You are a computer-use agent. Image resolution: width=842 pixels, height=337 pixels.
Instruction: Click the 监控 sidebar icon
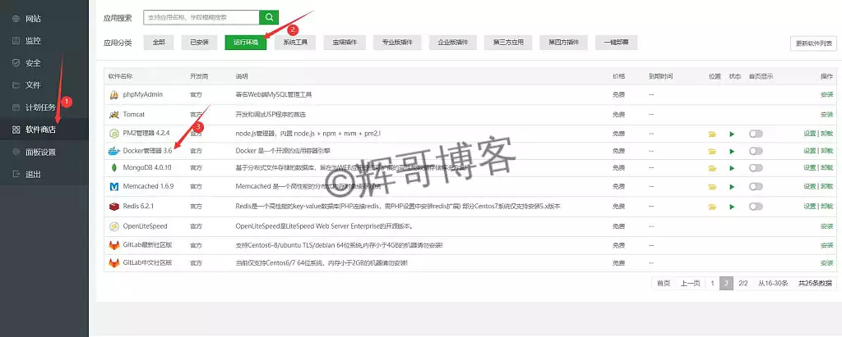pyautogui.click(x=16, y=41)
